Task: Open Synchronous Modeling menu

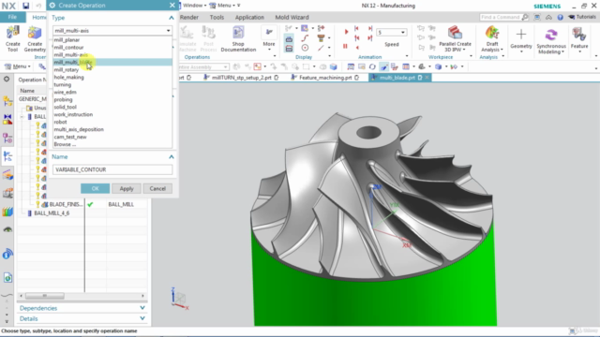Action: click(x=551, y=40)
